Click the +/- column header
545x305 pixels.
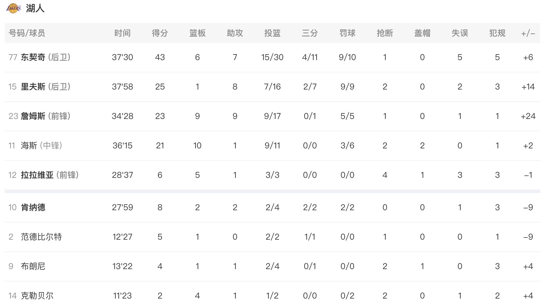(x=528, y=33)
